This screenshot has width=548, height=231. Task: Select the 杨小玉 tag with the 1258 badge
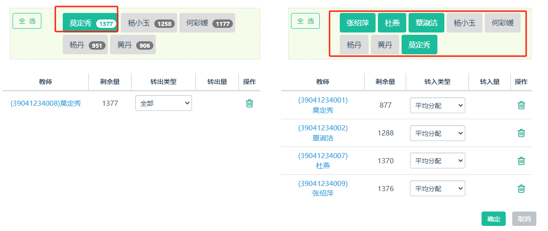coord(149,23)
